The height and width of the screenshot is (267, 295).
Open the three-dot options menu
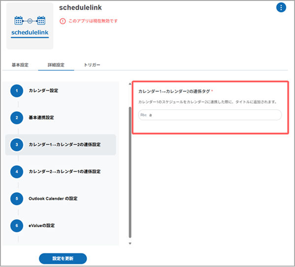281,7
